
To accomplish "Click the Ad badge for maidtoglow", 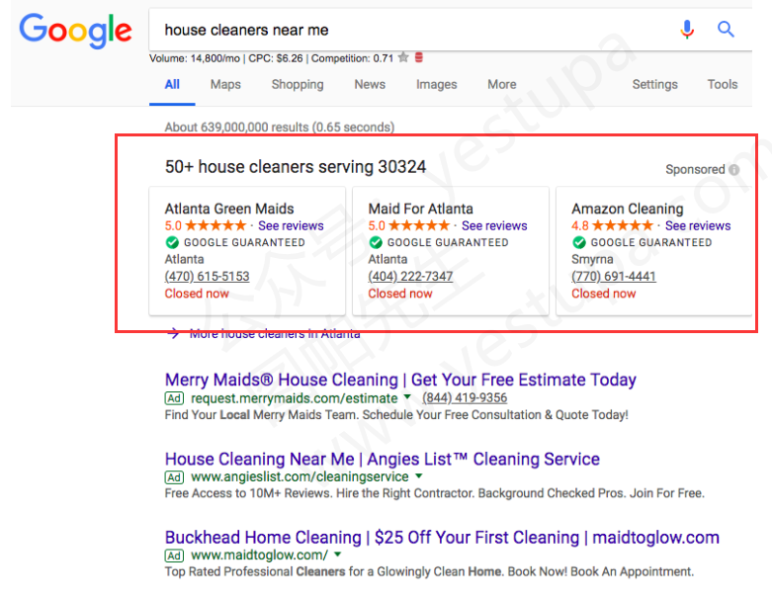I will pyautogui.click(x=174, y=556).
